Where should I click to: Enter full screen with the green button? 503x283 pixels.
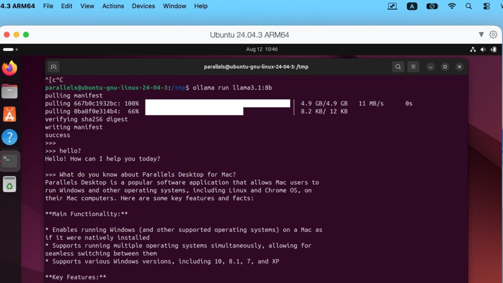point(26,35)
